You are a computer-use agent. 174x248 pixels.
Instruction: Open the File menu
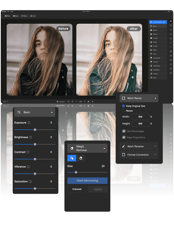(x=8, y=11)
